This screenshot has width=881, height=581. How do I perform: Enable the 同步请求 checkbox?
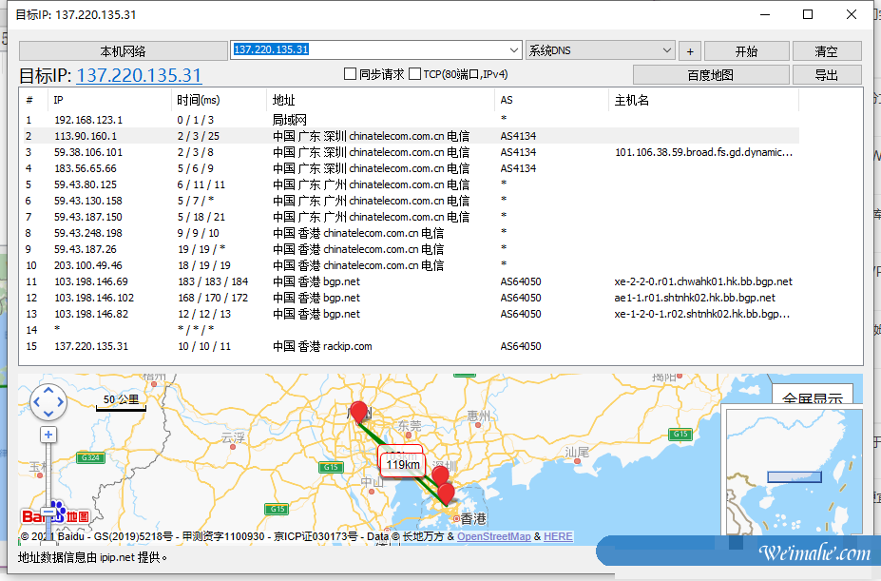tap(351, 74)
